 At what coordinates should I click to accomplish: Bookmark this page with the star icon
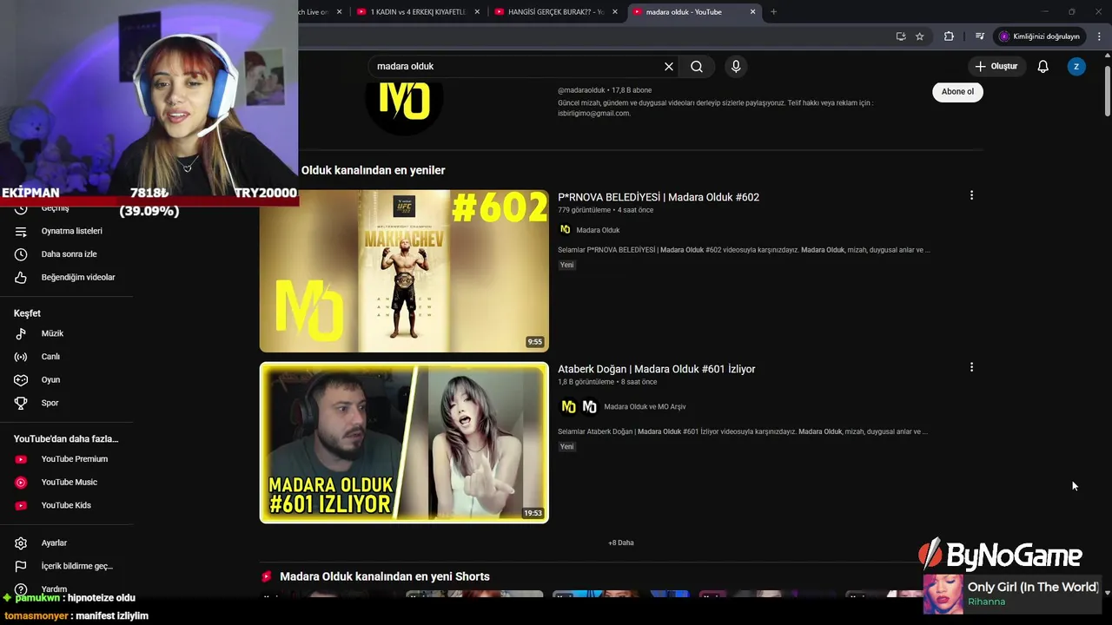coord(919,36)
